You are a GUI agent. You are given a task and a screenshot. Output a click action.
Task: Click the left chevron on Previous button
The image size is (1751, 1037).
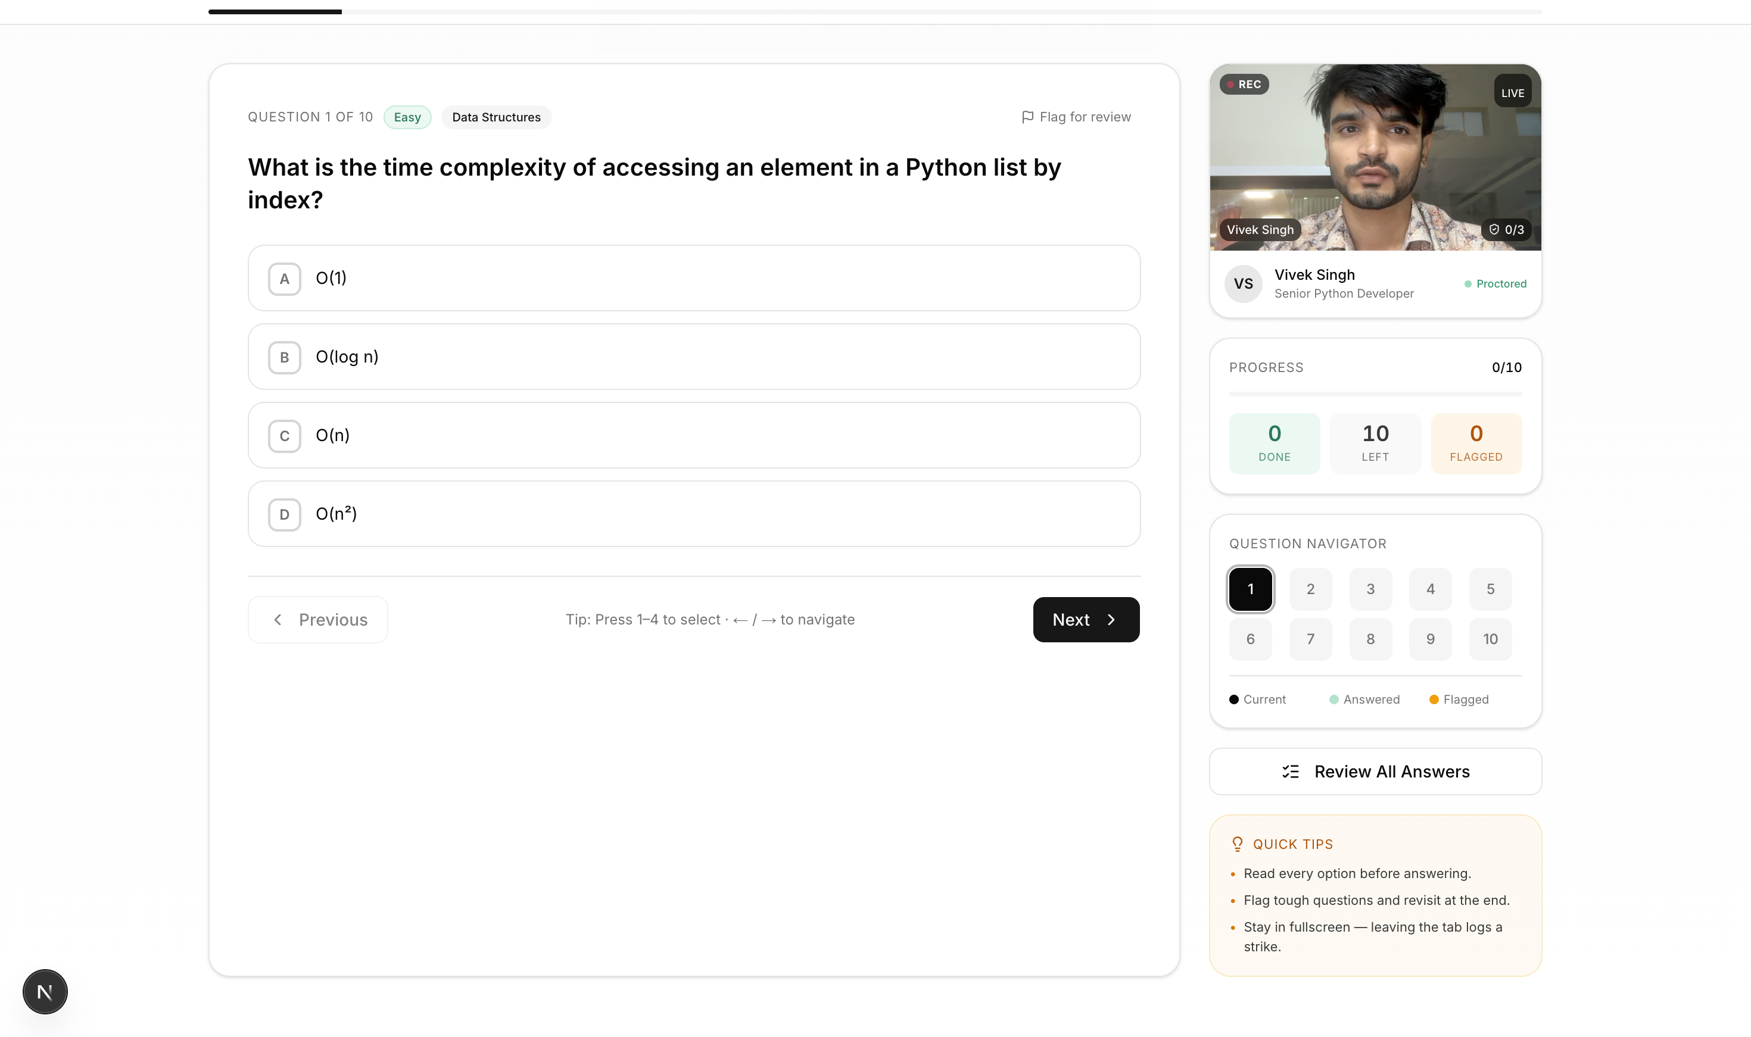278,620
